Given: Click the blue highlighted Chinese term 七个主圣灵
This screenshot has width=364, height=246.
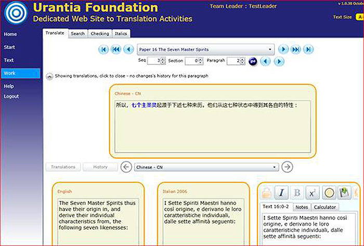Looking at the screenshot, I should tap(144, 105).
